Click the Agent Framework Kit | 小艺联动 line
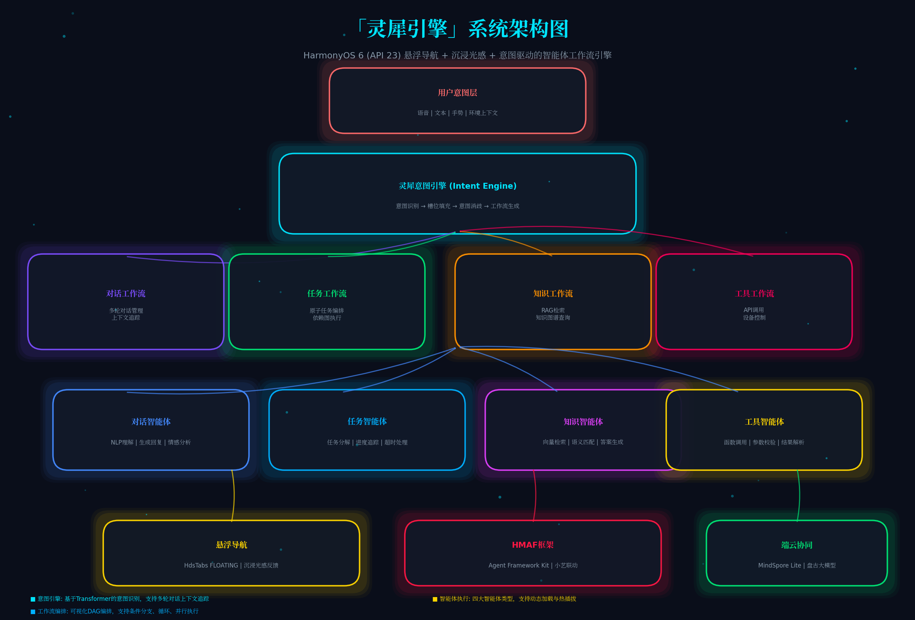Viewport: 915px width, 620px height. [x=533, y=565]
